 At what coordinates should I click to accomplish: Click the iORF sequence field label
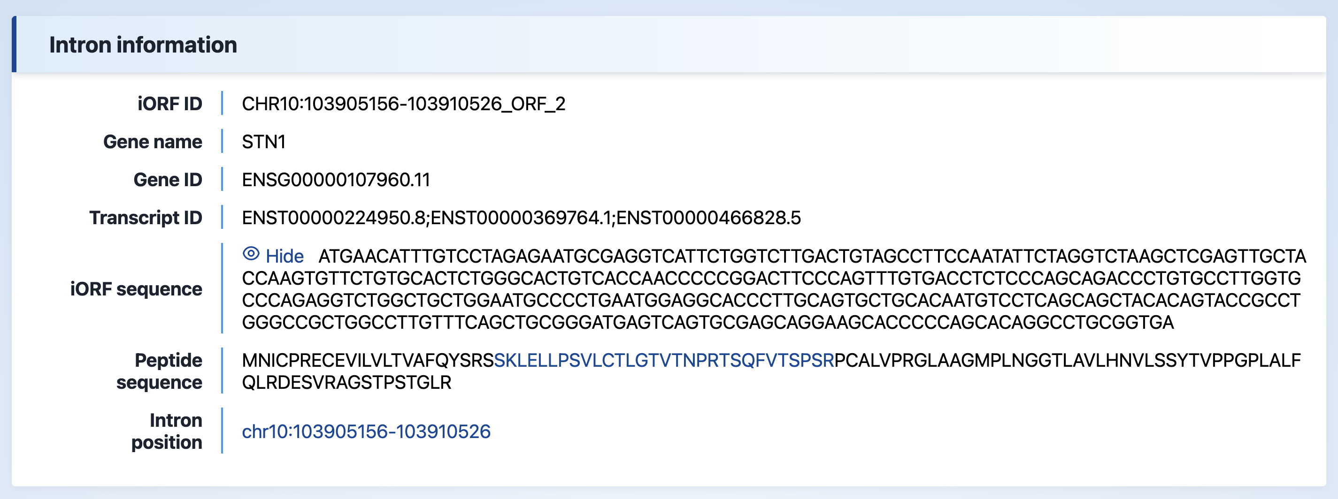136,289
